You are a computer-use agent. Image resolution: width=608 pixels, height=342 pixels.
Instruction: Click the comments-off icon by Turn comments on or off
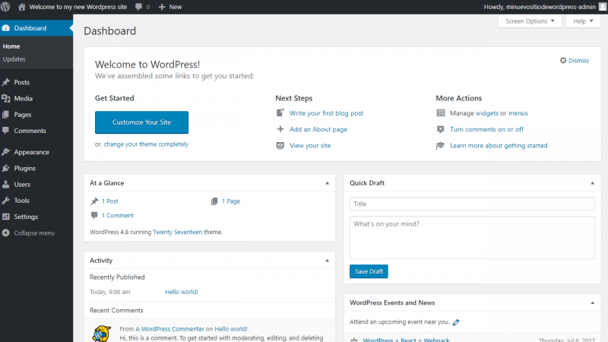[441, 129]
